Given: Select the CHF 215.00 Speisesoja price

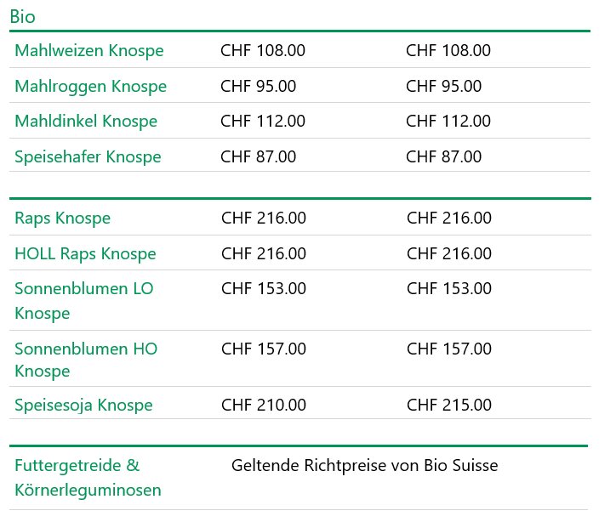Looking at the screenshot, I should [449, 405].
